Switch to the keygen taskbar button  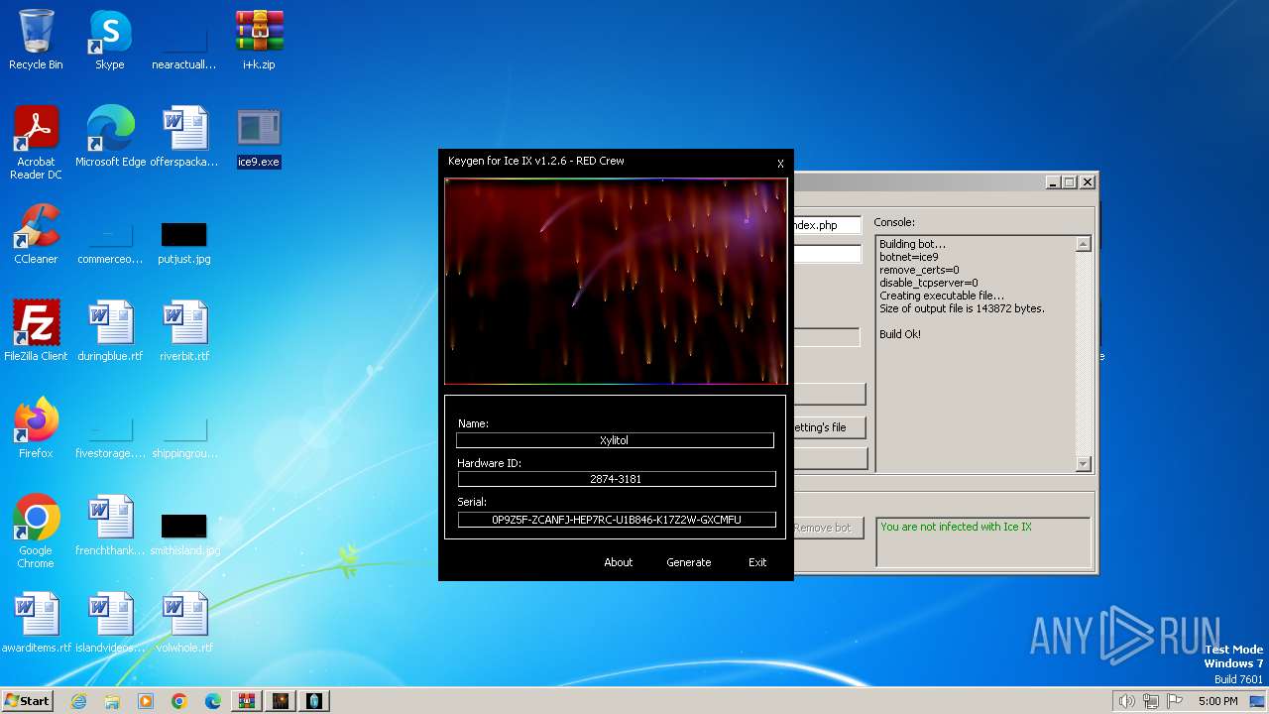280,701
